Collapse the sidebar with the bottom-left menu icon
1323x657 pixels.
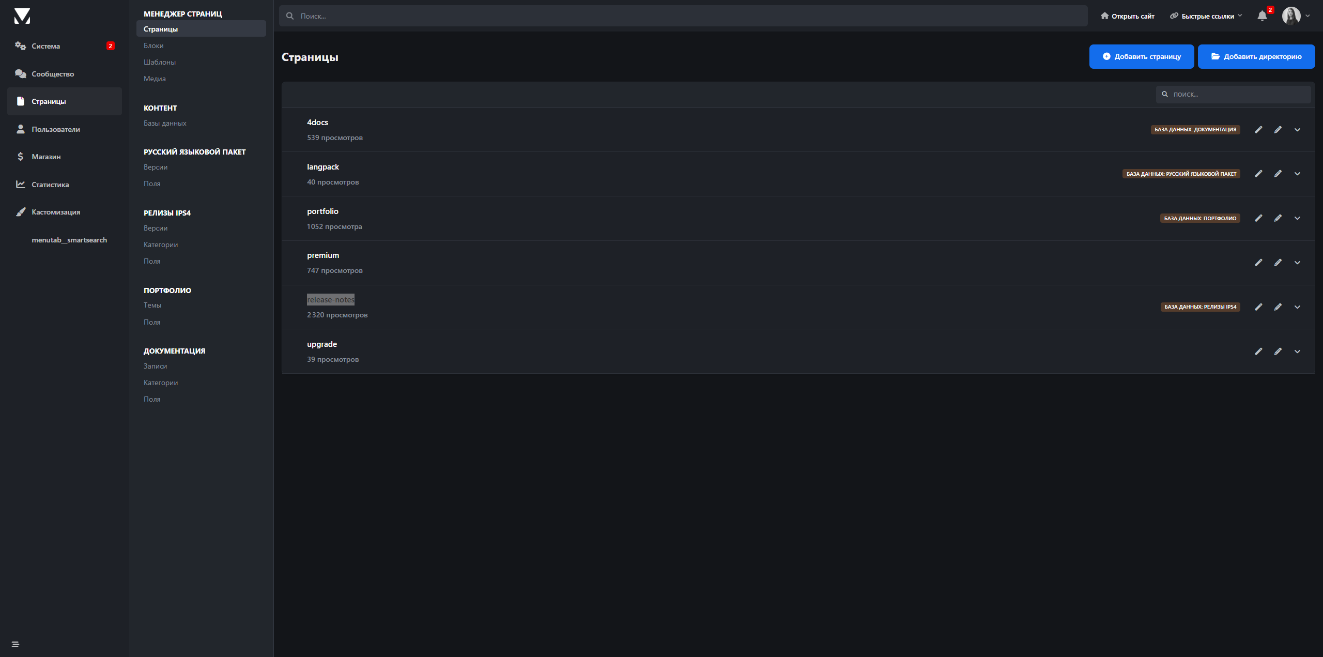pyautogui.click(x=16, y=644)
